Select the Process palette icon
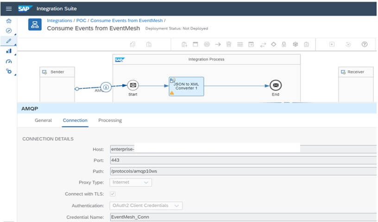 (195, 44)
